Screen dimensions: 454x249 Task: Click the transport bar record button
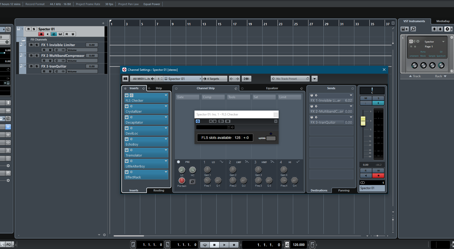click(x=234, y=245)
